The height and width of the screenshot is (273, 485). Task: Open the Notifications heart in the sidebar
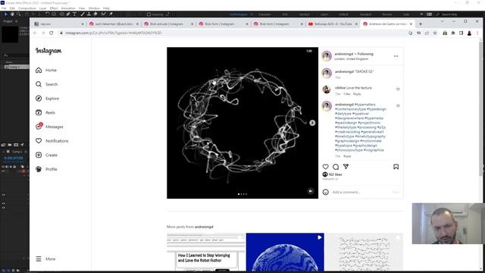pos(52,141)
